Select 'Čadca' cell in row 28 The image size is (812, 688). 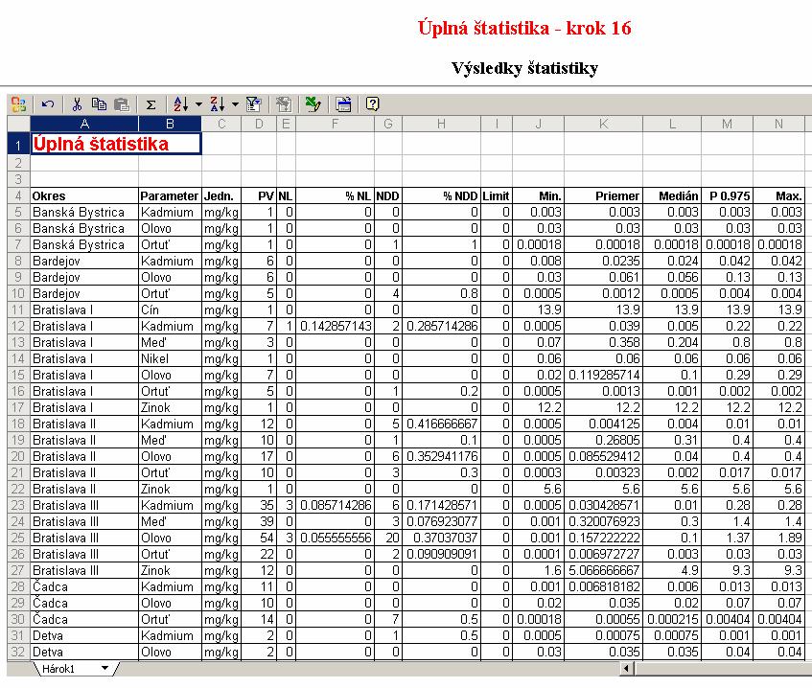[84, 586]
